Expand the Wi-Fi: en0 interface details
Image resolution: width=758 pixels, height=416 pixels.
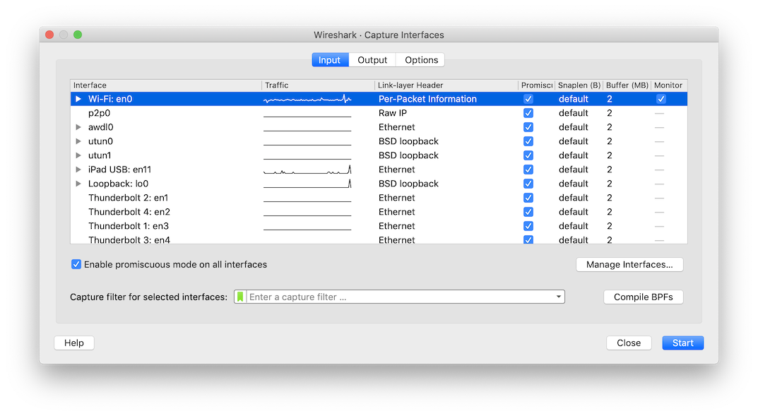(78, 99)
